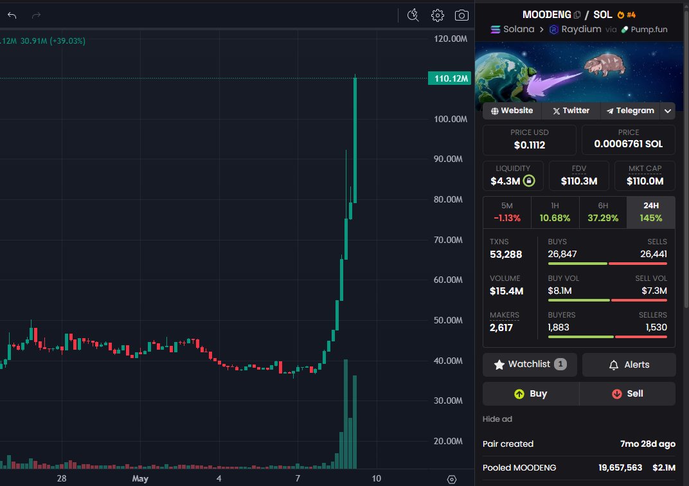This screenshot has width=689, height=486.
Task: Open the Website link button
Action: tap(512, 111)
